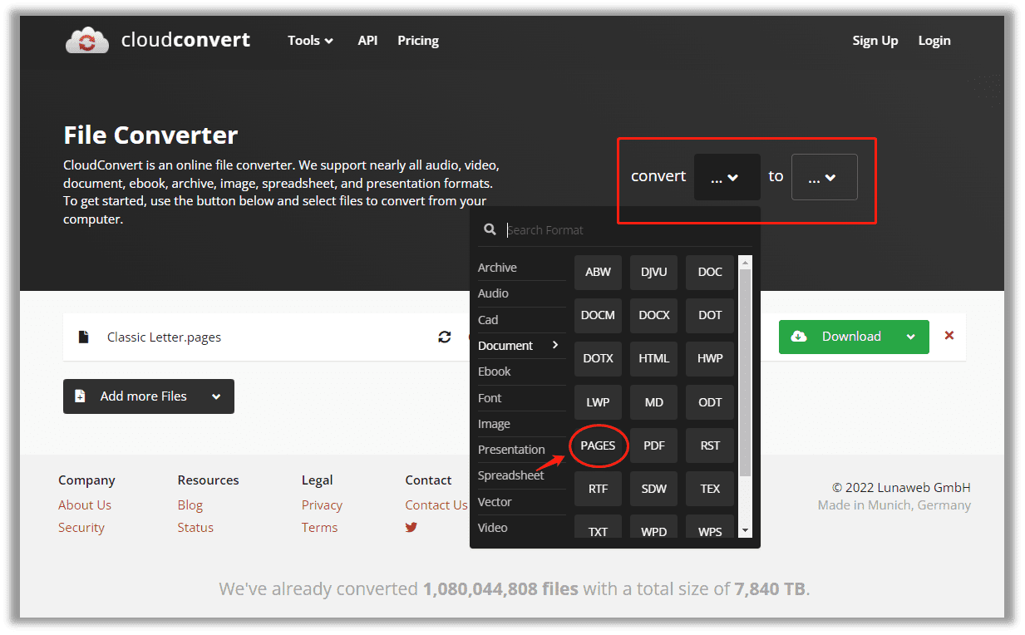Choose the ABW format
This screenshot has width=1025, height=635.
pyautogui.click(x=598, y=272)
